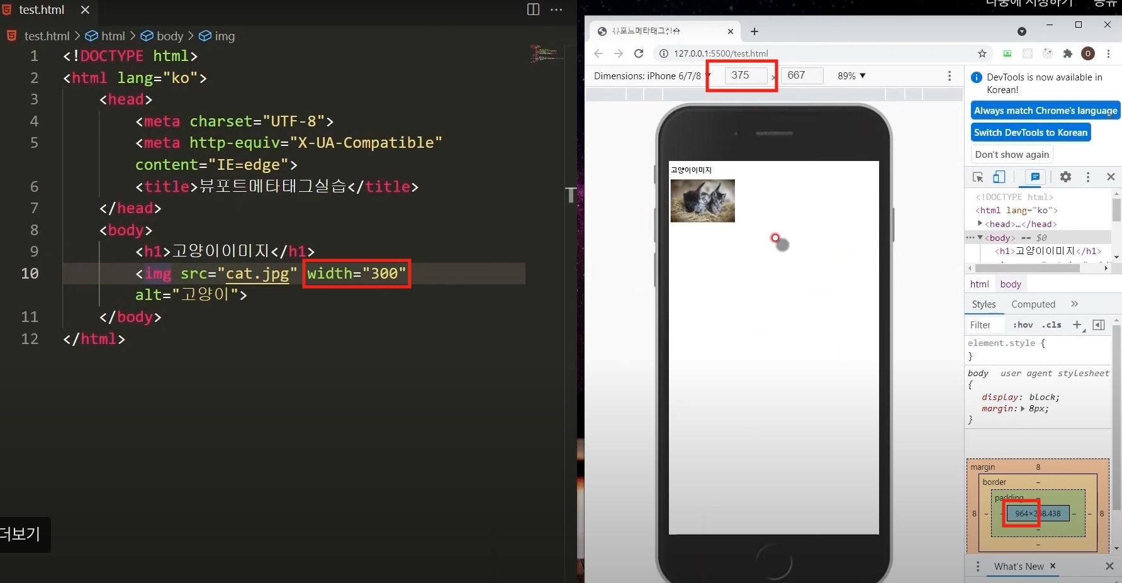Viewport: 1122px width, 583px height.
Task: Reload the page in Chrome
Action: (639, 53)
